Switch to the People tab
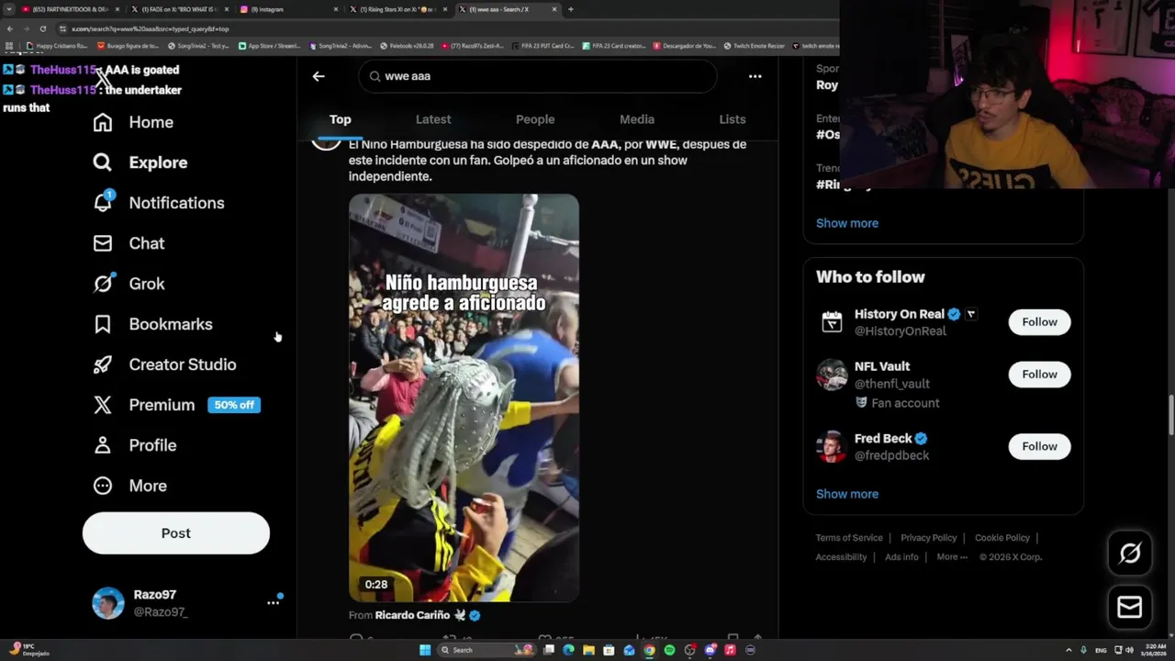Screen dimensions: 1175x661 tap(535, 119)
